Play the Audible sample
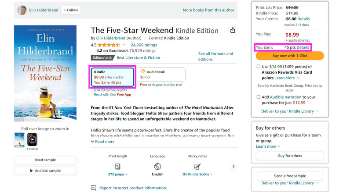 coord(45,171)
